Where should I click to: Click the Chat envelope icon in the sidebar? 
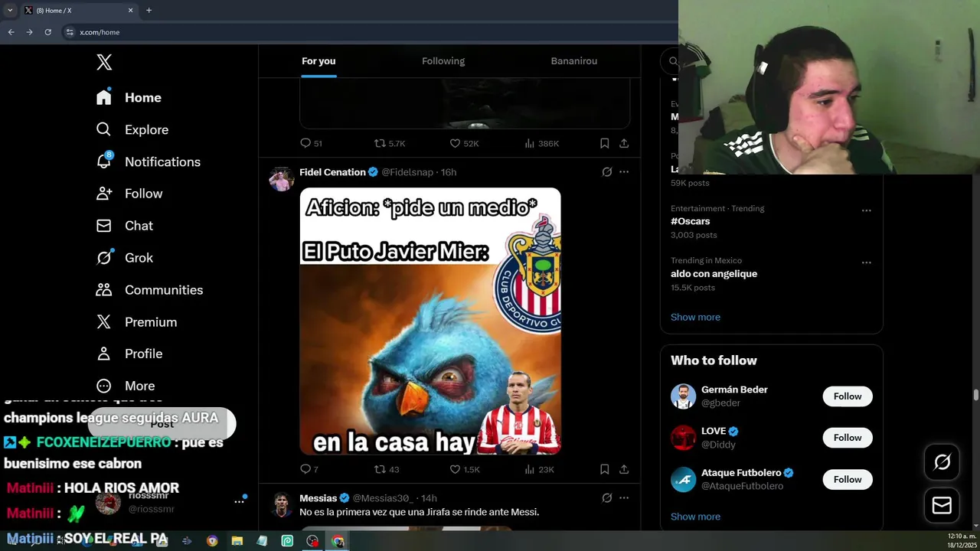104,226
